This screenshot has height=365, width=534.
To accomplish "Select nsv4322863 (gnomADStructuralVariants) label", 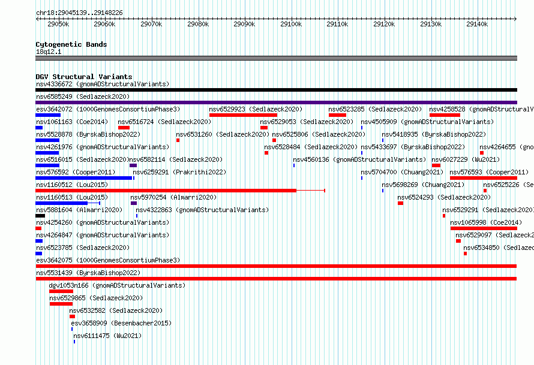I will pos(202,210).
